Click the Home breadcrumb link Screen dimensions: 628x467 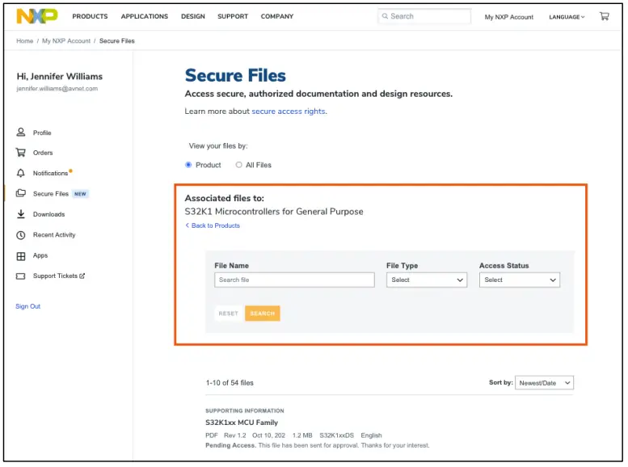tap(25, 41)
